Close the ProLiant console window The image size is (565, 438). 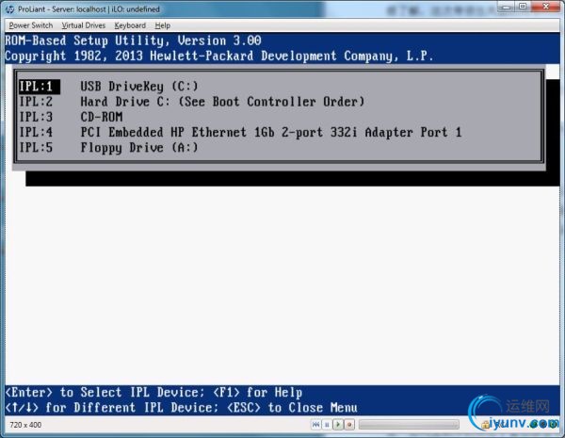[545, 7]
